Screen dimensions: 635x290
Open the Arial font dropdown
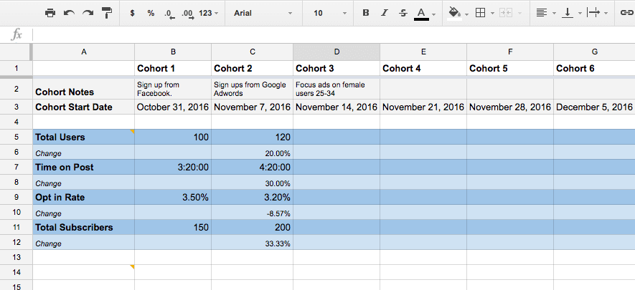click(x=263, y=13)
